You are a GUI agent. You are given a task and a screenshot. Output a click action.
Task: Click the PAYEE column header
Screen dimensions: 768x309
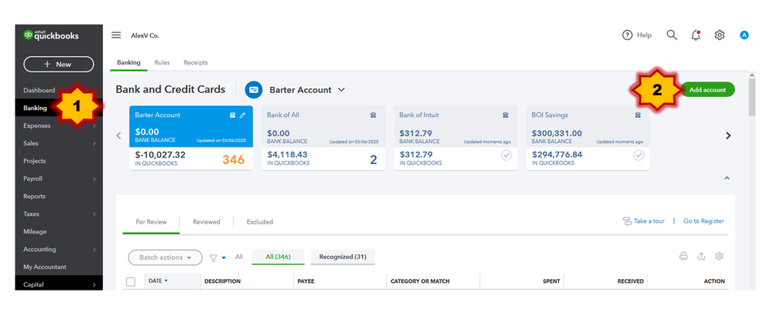pyautogui.click(x=306, y=281)
